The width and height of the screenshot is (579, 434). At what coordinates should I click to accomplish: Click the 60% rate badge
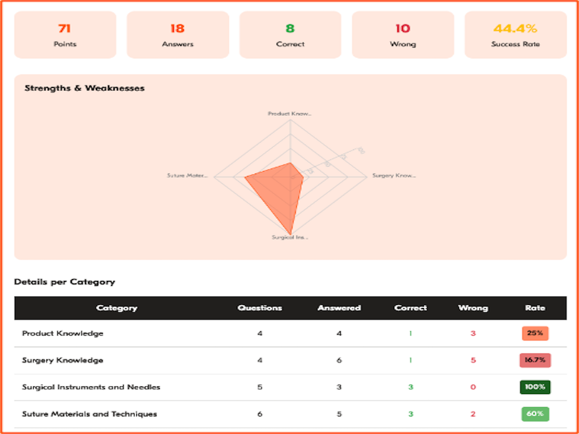click(535, 414)
